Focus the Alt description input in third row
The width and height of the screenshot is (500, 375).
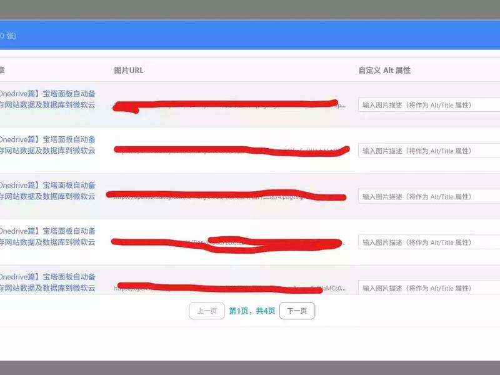pyautogui.click(x=429, y=196)
